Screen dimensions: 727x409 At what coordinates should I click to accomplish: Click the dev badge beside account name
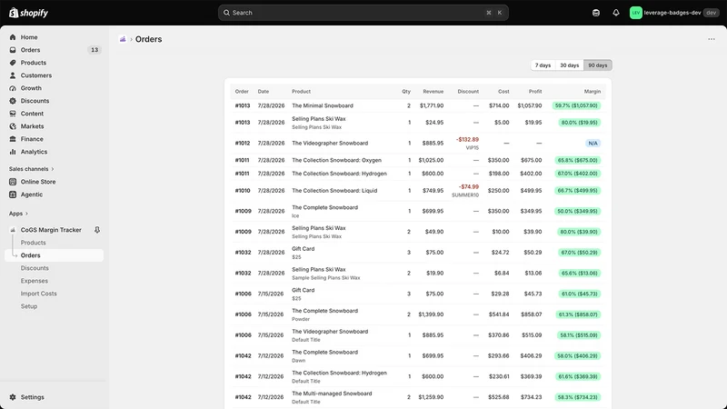(x=711, y=13)
